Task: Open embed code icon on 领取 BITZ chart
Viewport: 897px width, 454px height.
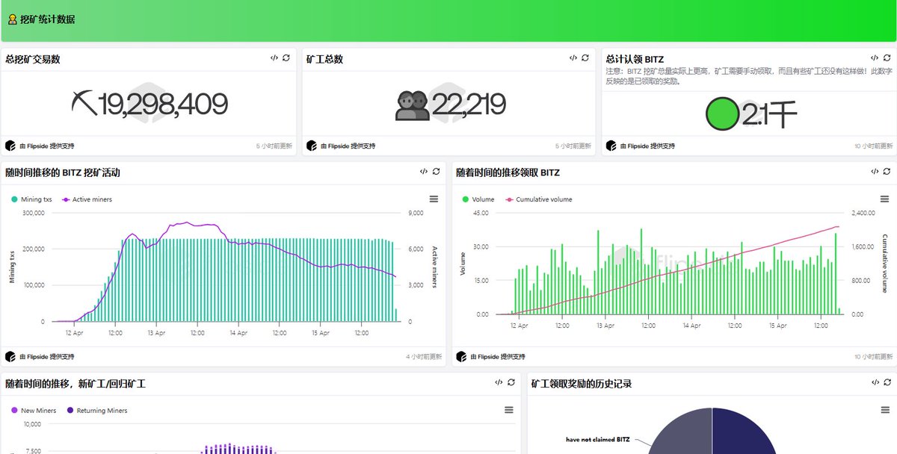Action: coord(875,172)
